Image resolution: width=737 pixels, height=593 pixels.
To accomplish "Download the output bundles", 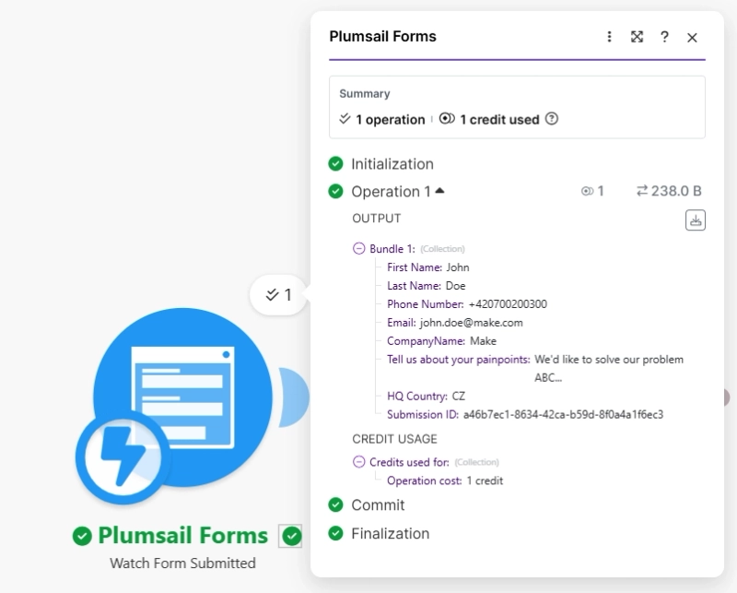I will click(696, 219).
